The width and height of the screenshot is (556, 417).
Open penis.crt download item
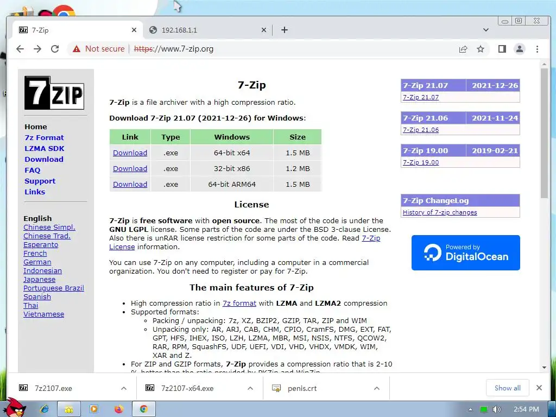302,388
